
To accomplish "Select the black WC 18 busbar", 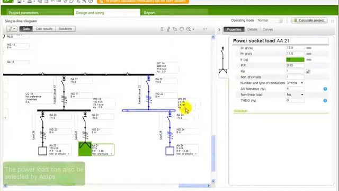I will tap(64, 110).
